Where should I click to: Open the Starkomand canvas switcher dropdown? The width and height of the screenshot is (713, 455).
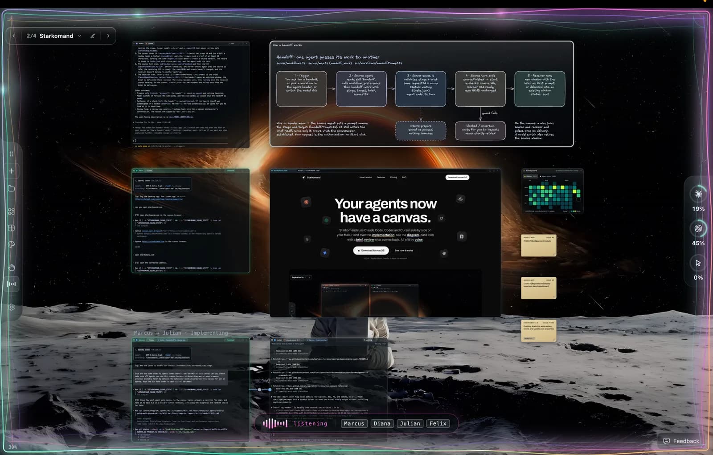coord(80,36)
